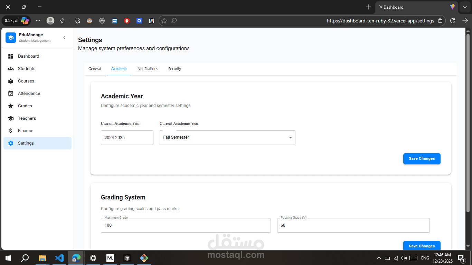Click the Teachers cap icon
The height and width of the screenshot is (265, 472).
11,118
